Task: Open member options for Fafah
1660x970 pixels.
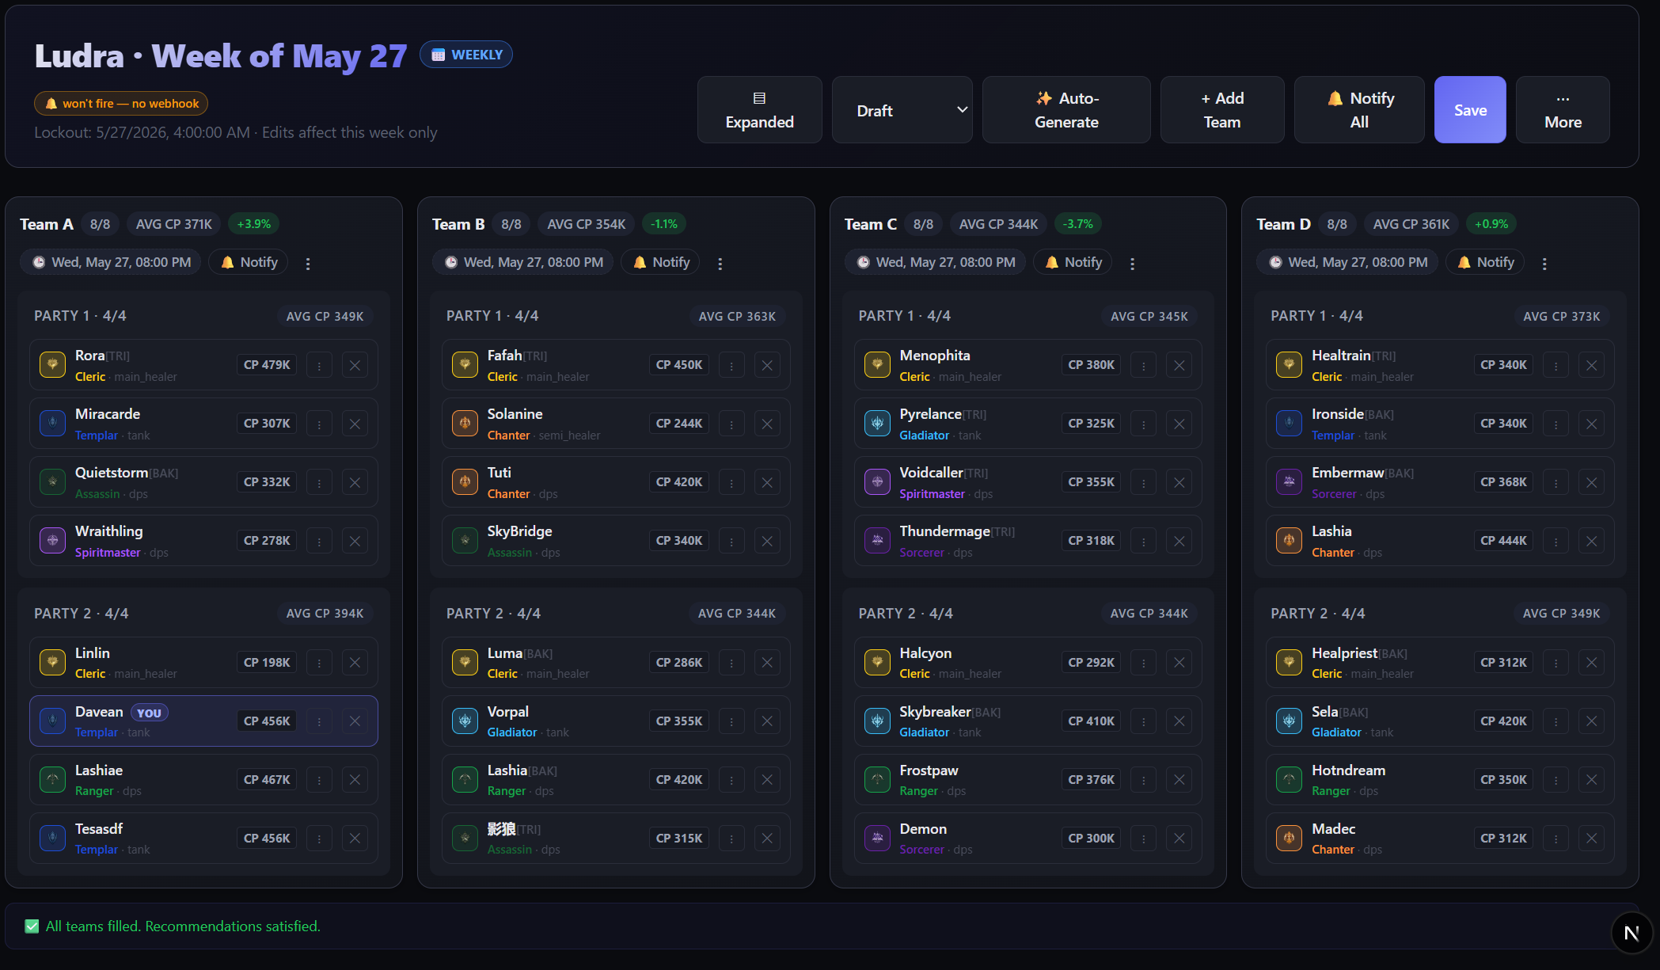Action: click(731, 365)
